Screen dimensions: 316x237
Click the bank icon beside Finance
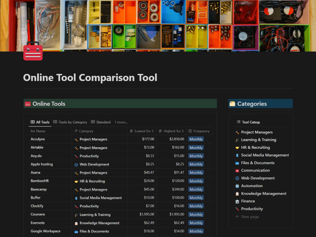click(237, 201)
